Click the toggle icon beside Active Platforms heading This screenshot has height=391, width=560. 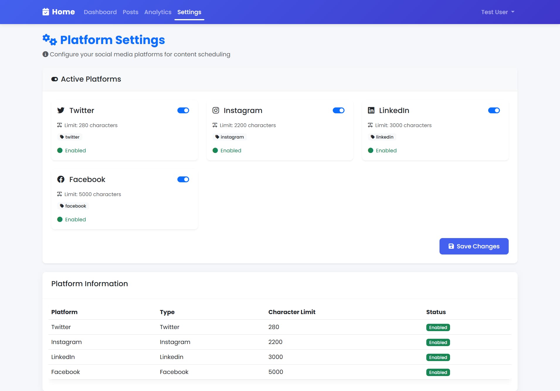pyautogui.click(x=55, y=79)
